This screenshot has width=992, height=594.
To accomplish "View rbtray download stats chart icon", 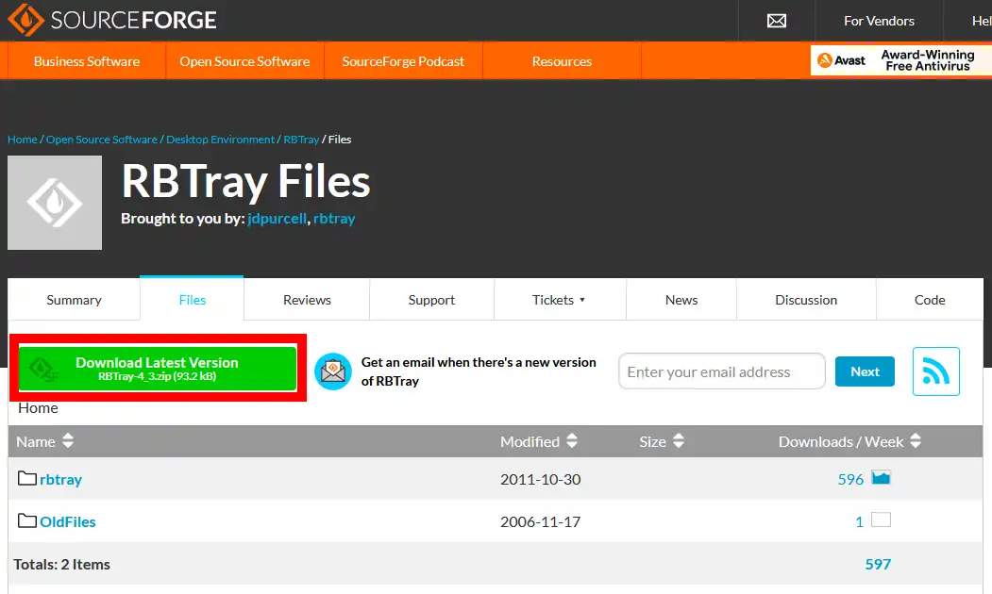I will point(881,477).
